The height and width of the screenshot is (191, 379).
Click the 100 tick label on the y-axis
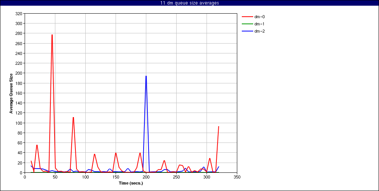18,123
